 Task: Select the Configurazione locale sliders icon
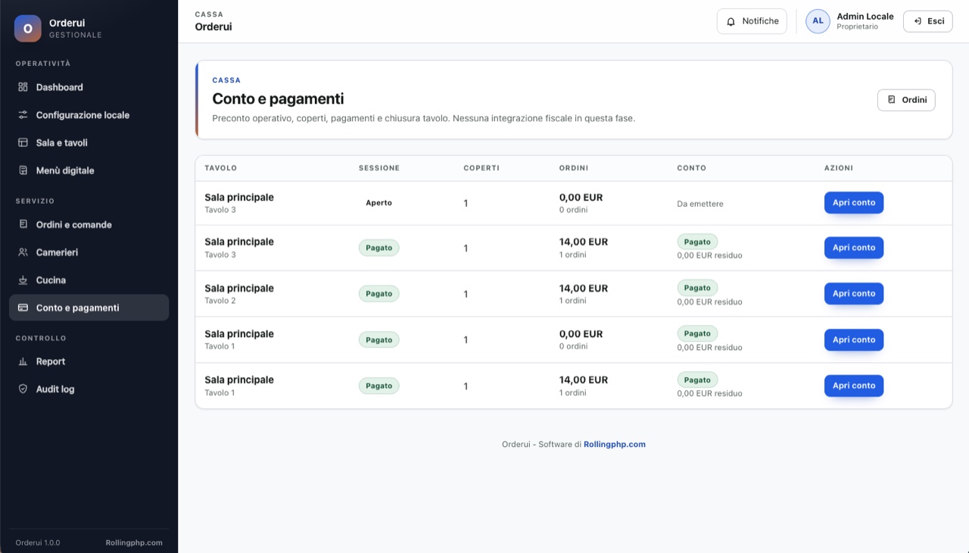(x=23, y=115)
